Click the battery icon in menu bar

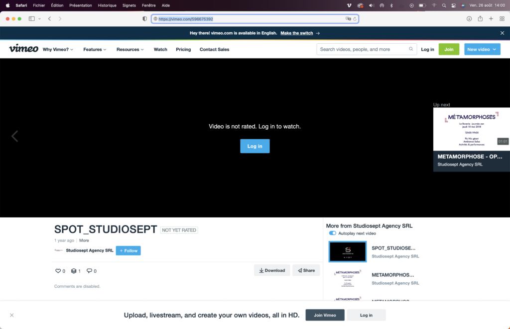[x=422, y=5]
